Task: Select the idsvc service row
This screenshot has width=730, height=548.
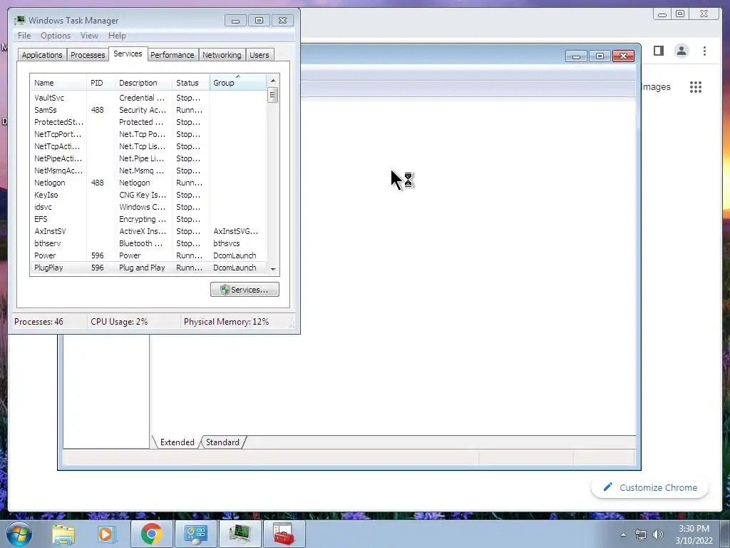Action: coord(148,207)
